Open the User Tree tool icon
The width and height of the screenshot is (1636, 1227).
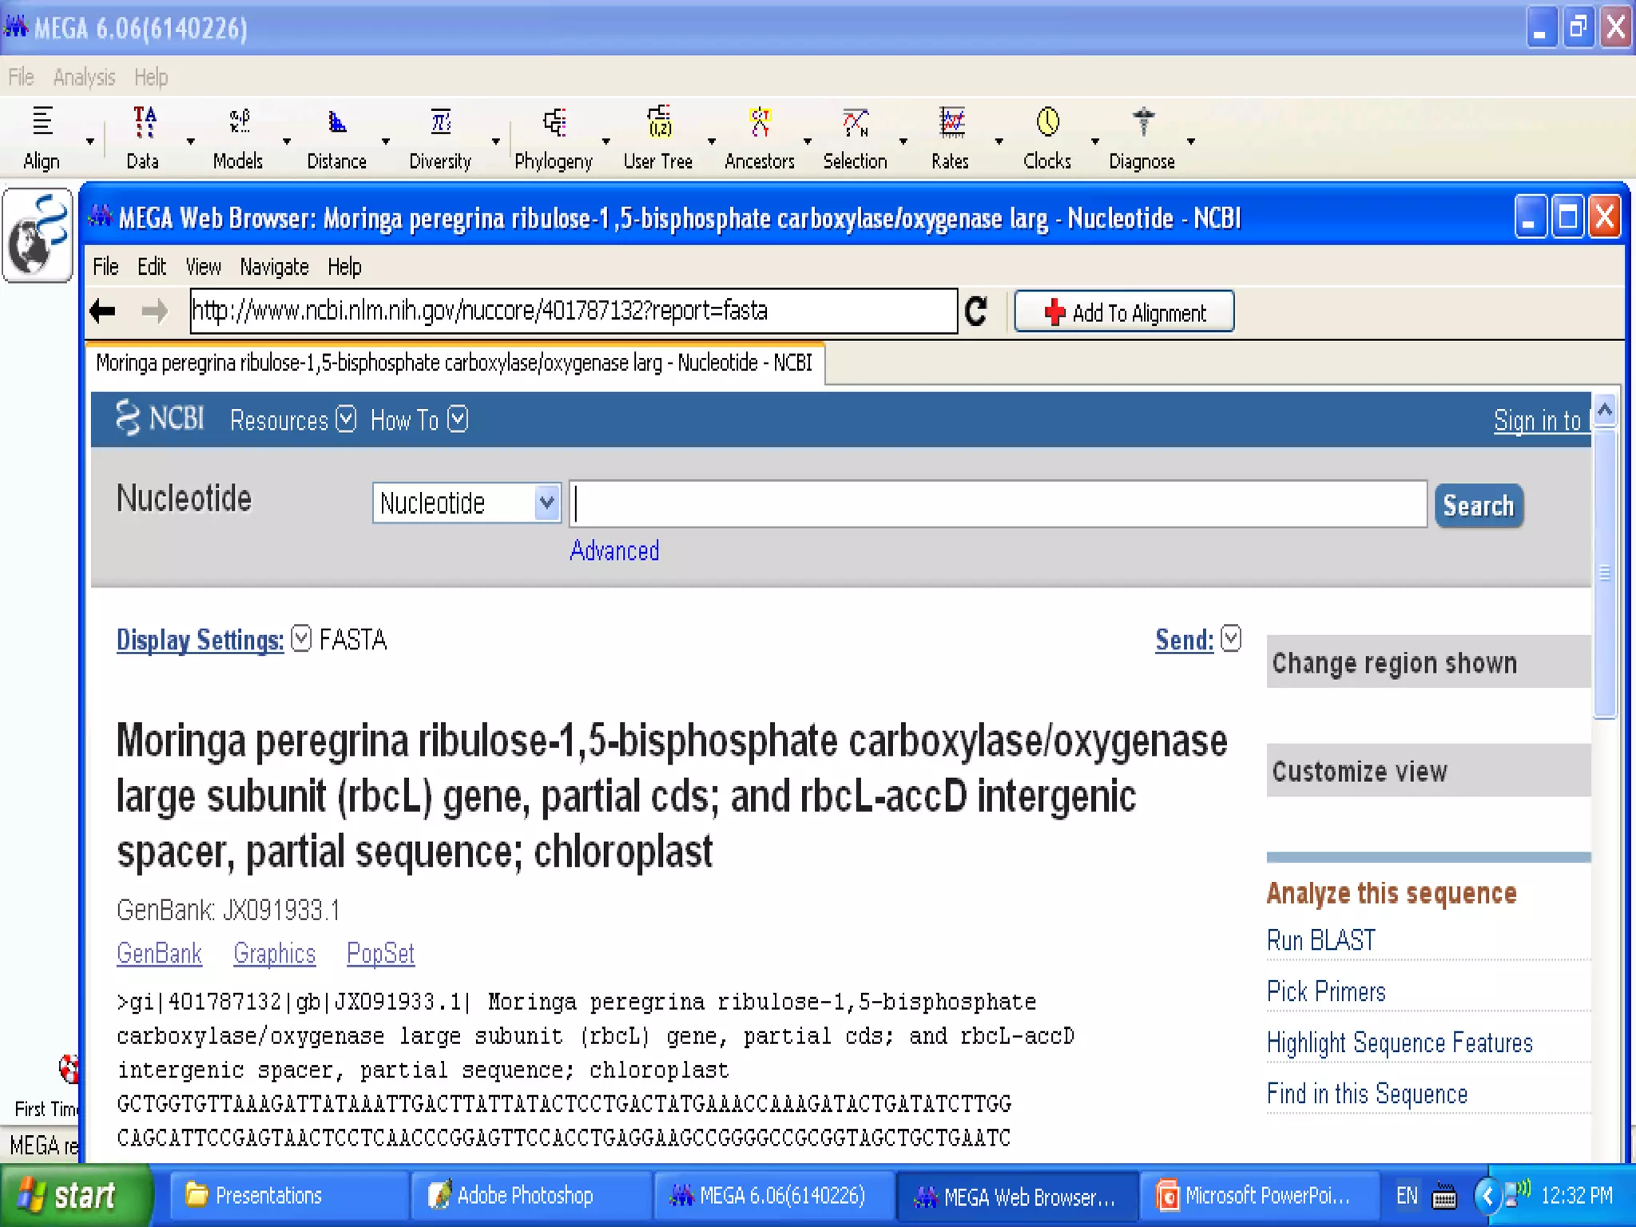658,137
